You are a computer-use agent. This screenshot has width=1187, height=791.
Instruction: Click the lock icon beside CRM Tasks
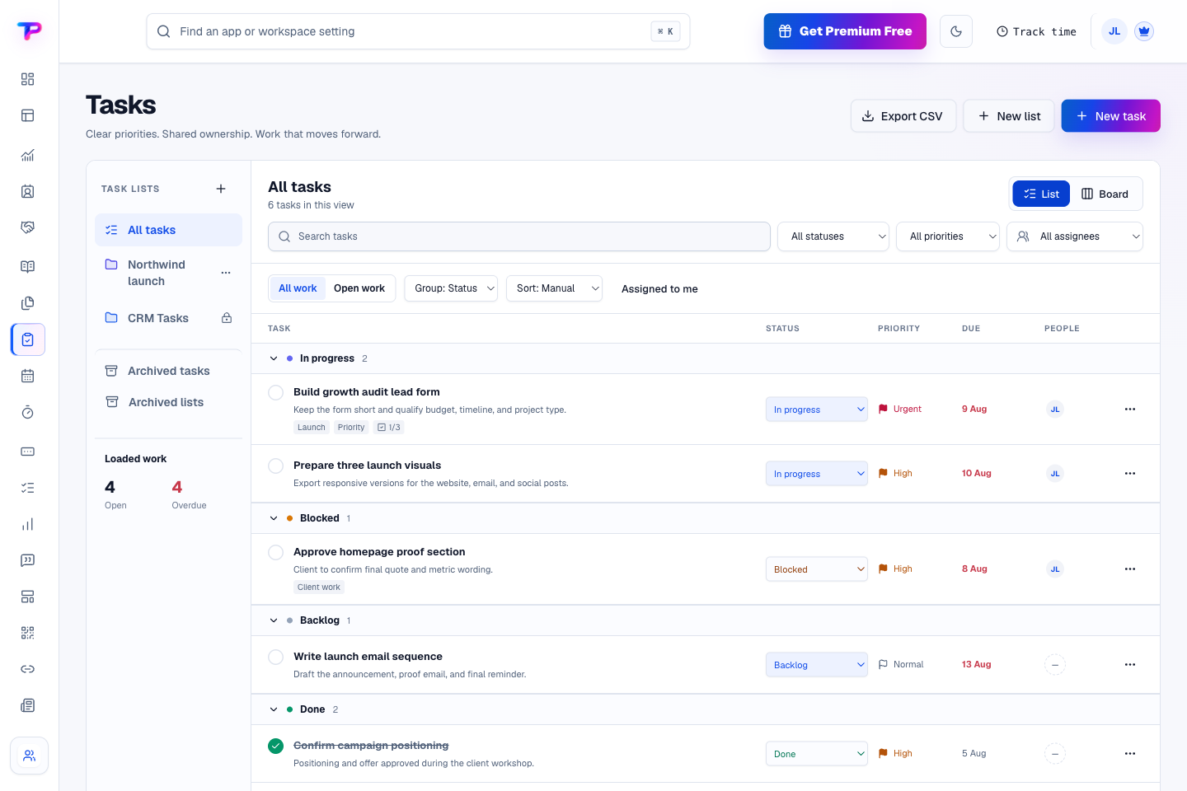coord(227,318)
